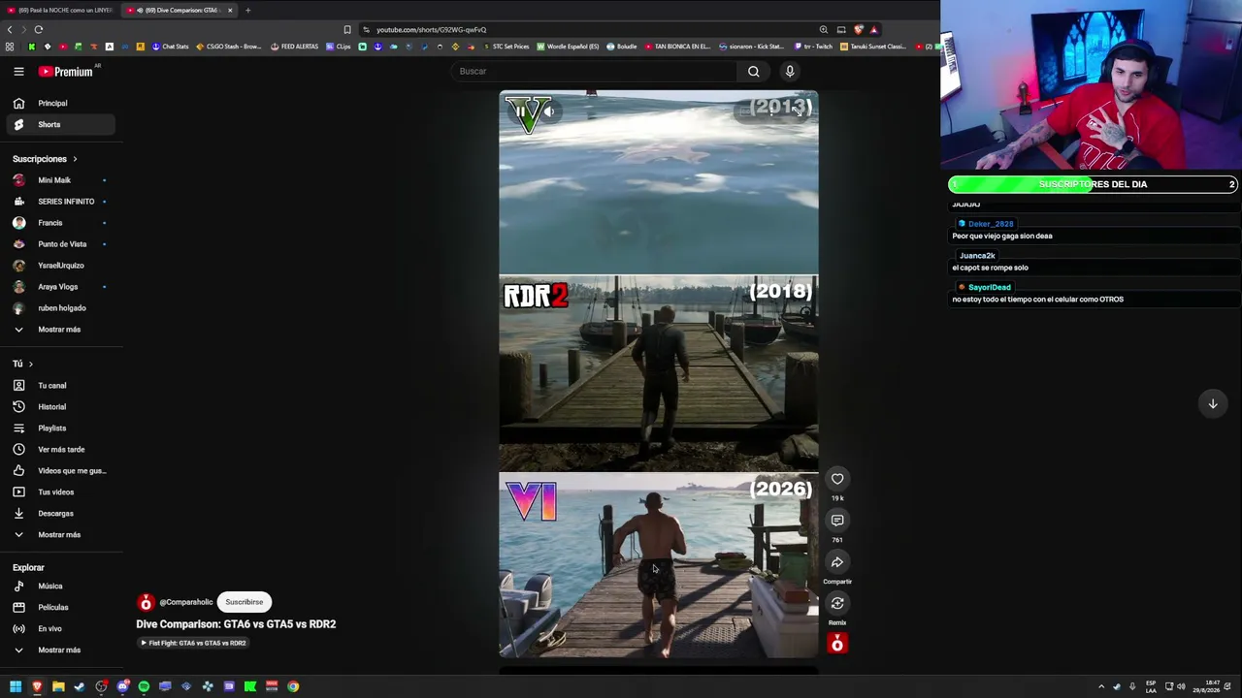
Task: Expand Mostrar más under Explorar
Action: click(62, 650)
